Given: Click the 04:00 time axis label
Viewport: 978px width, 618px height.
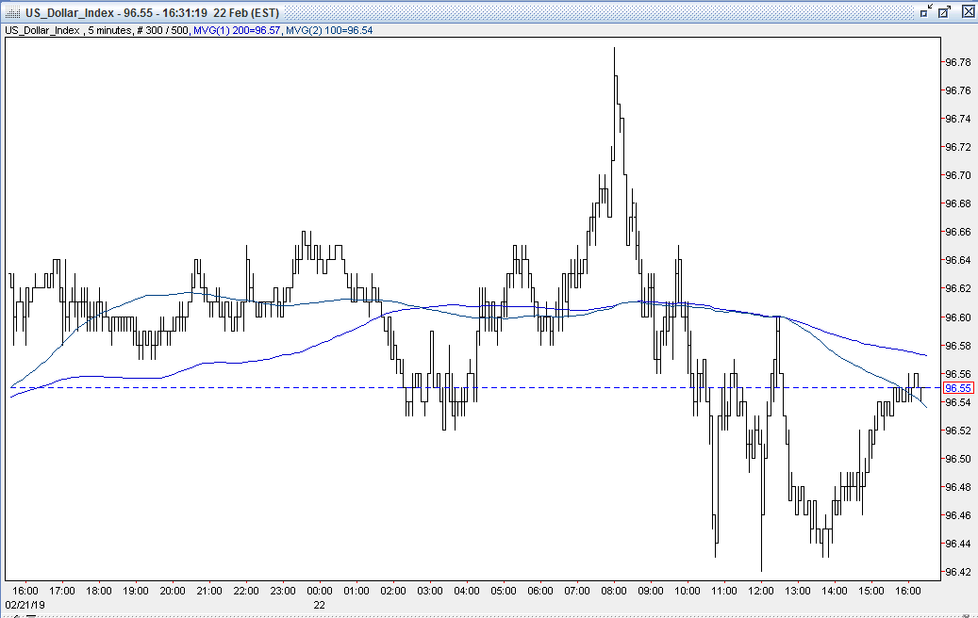Looking at the screenshot, I should click(467, 591).
